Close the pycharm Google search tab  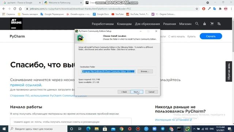pyautogui.click(x=40, y=3)
